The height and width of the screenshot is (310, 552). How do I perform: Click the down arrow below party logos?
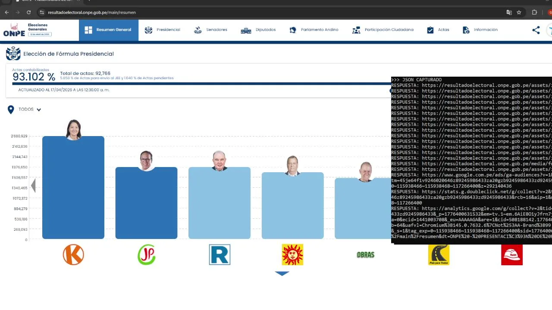282,273
